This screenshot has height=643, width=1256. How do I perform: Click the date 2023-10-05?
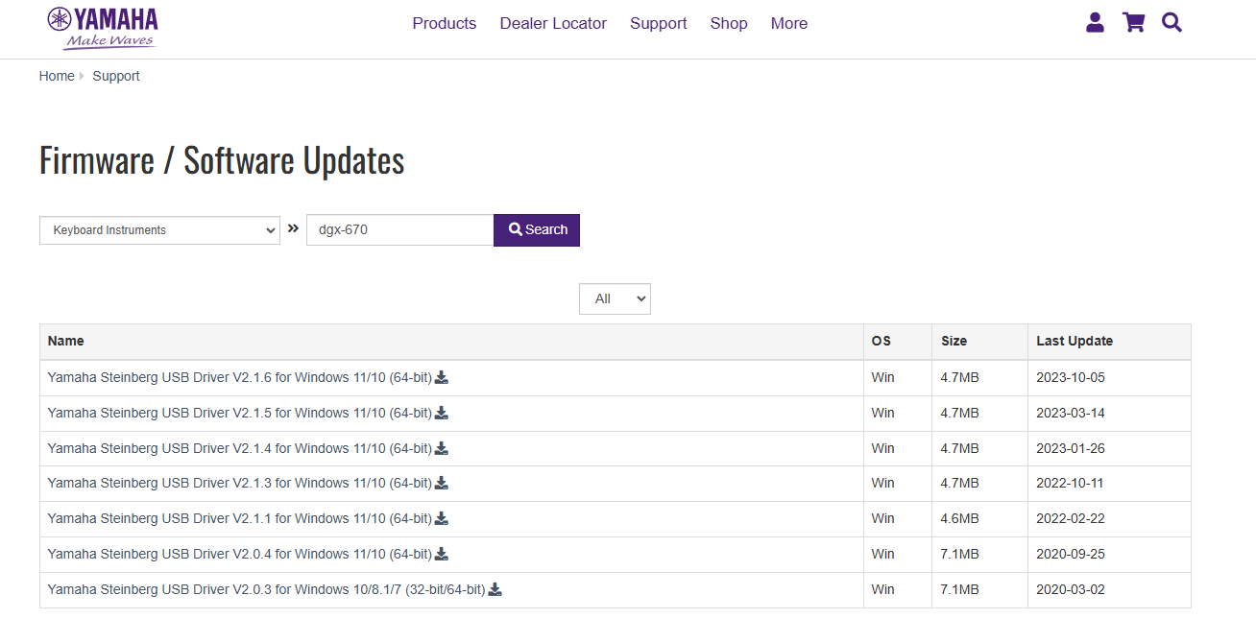tap(1071, 377)
